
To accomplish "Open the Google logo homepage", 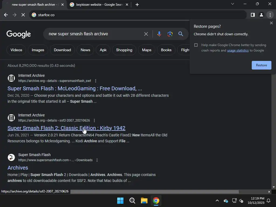I will [x=19, y=34].
